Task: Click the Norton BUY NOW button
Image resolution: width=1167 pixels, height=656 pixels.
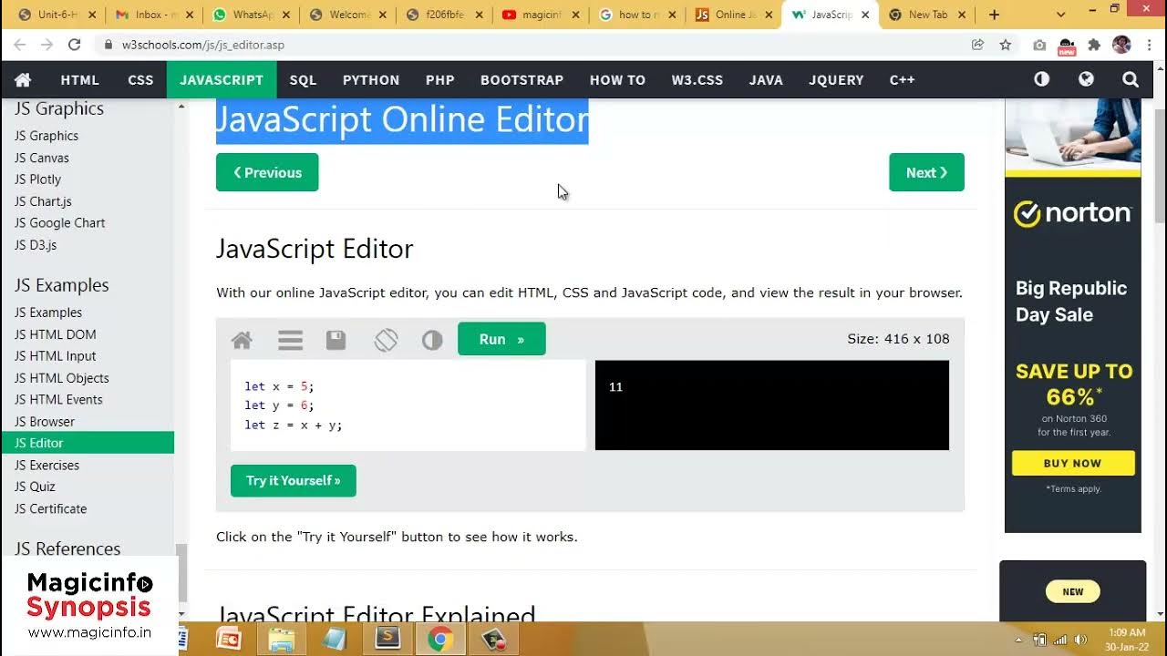Action: click(x=1073, y=463)
